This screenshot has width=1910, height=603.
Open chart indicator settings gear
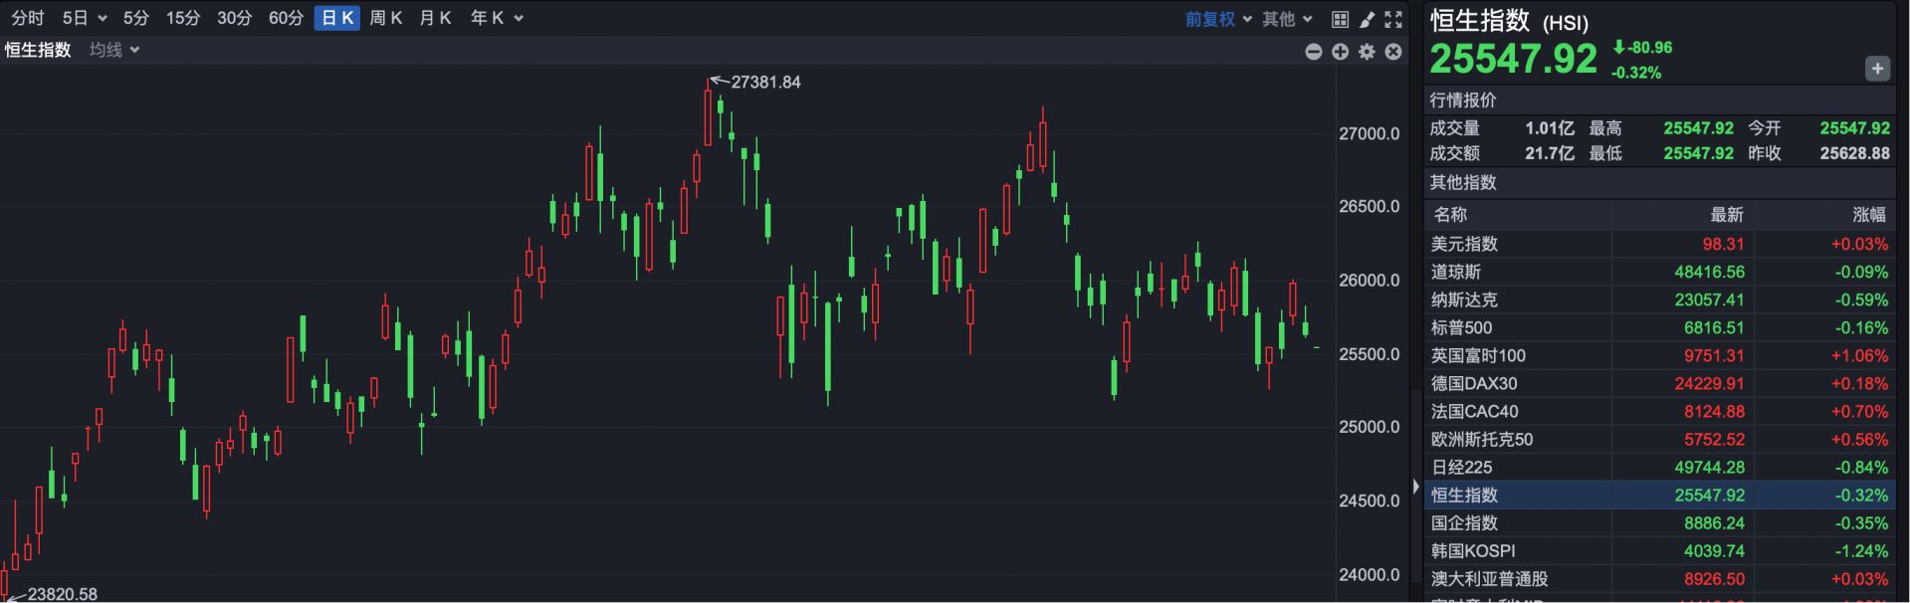point(1367,52)
